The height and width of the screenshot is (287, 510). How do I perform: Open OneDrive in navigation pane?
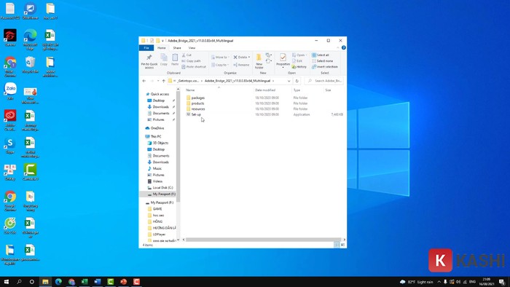coord(154,128)
